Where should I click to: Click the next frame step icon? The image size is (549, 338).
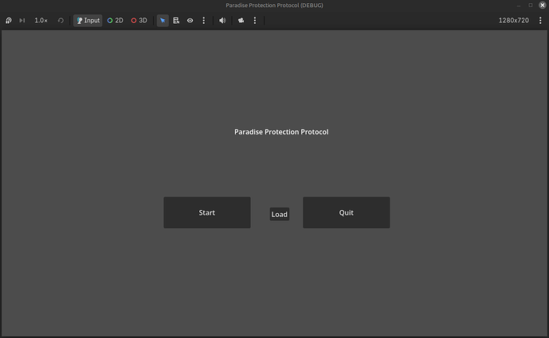[22, 21]
